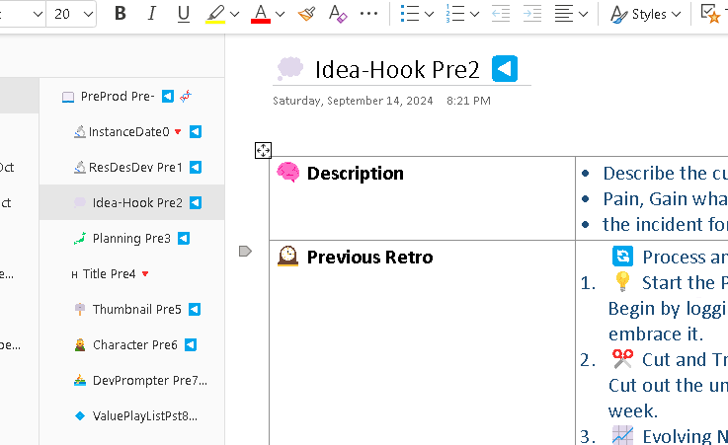
Task: Select the Format Painter tool
Action: pos(307,14)
